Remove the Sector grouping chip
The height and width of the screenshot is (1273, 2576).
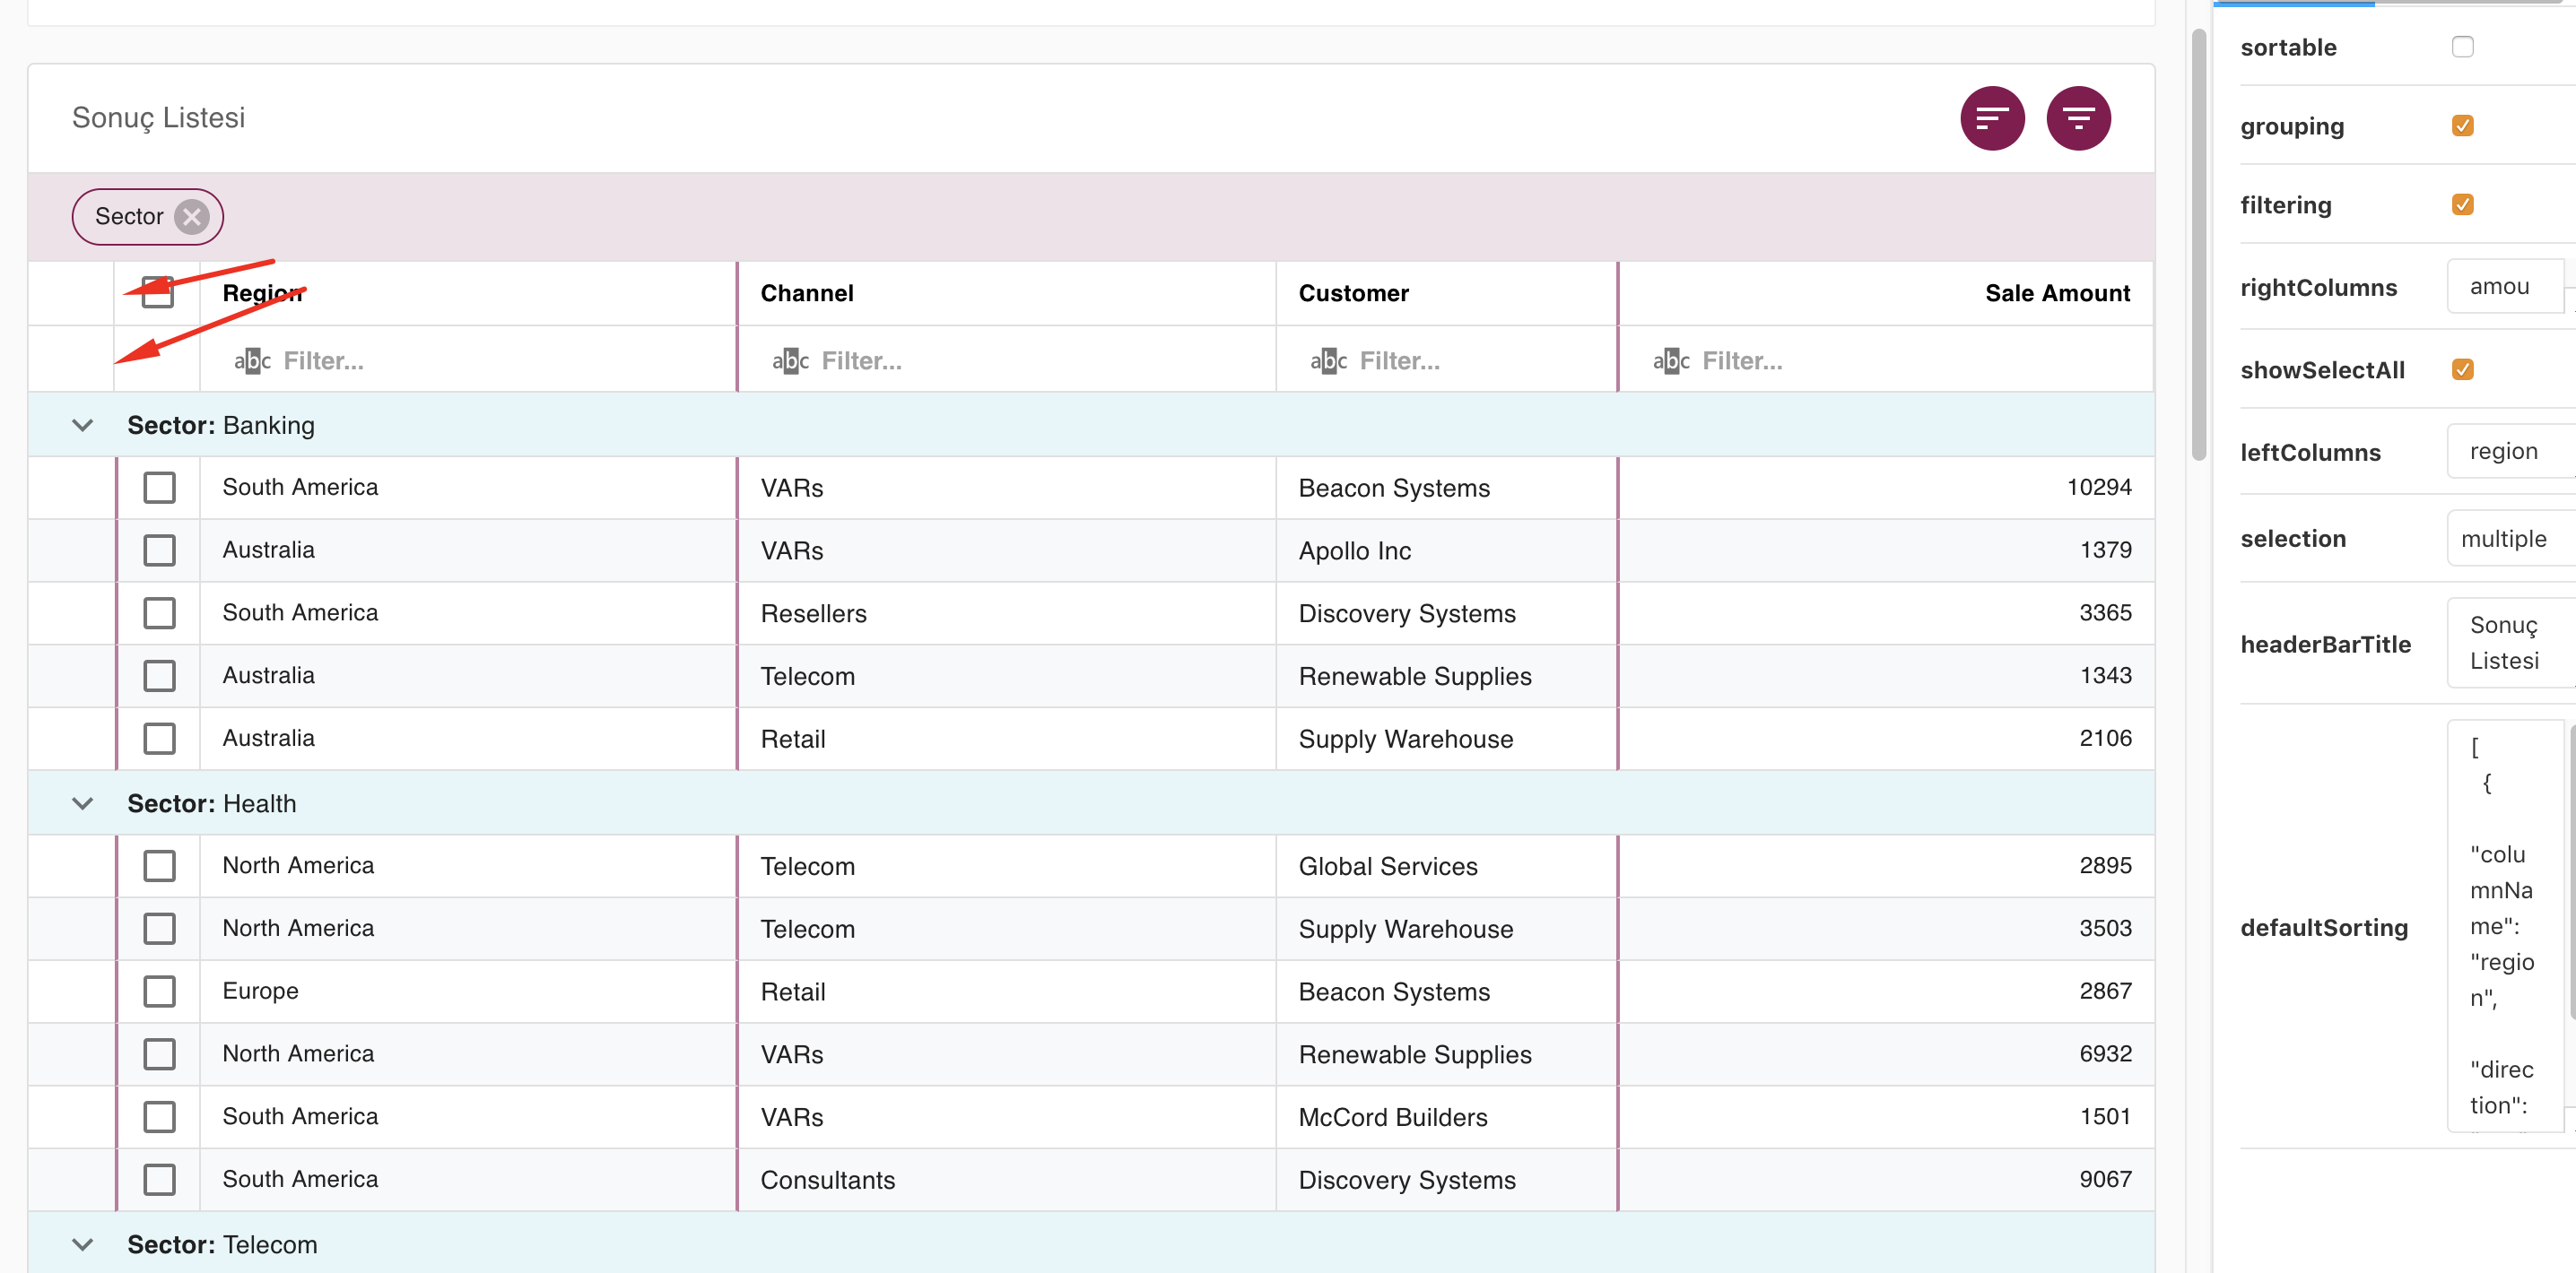(191, 217)
